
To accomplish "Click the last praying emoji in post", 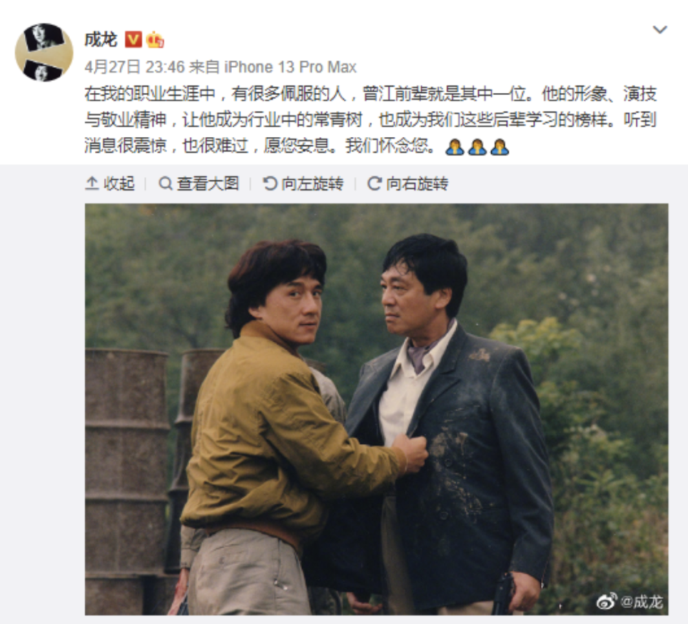I will [x=499, y=147].
